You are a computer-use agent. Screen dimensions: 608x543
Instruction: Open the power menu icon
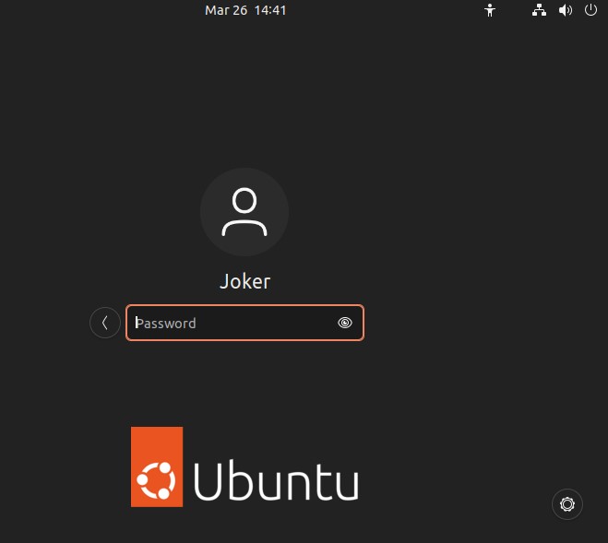pos(590,10)
